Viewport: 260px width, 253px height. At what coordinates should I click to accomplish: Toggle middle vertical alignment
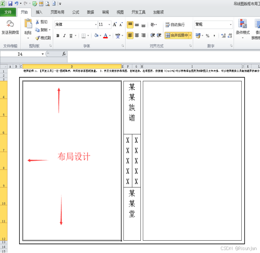click(137, 25)
